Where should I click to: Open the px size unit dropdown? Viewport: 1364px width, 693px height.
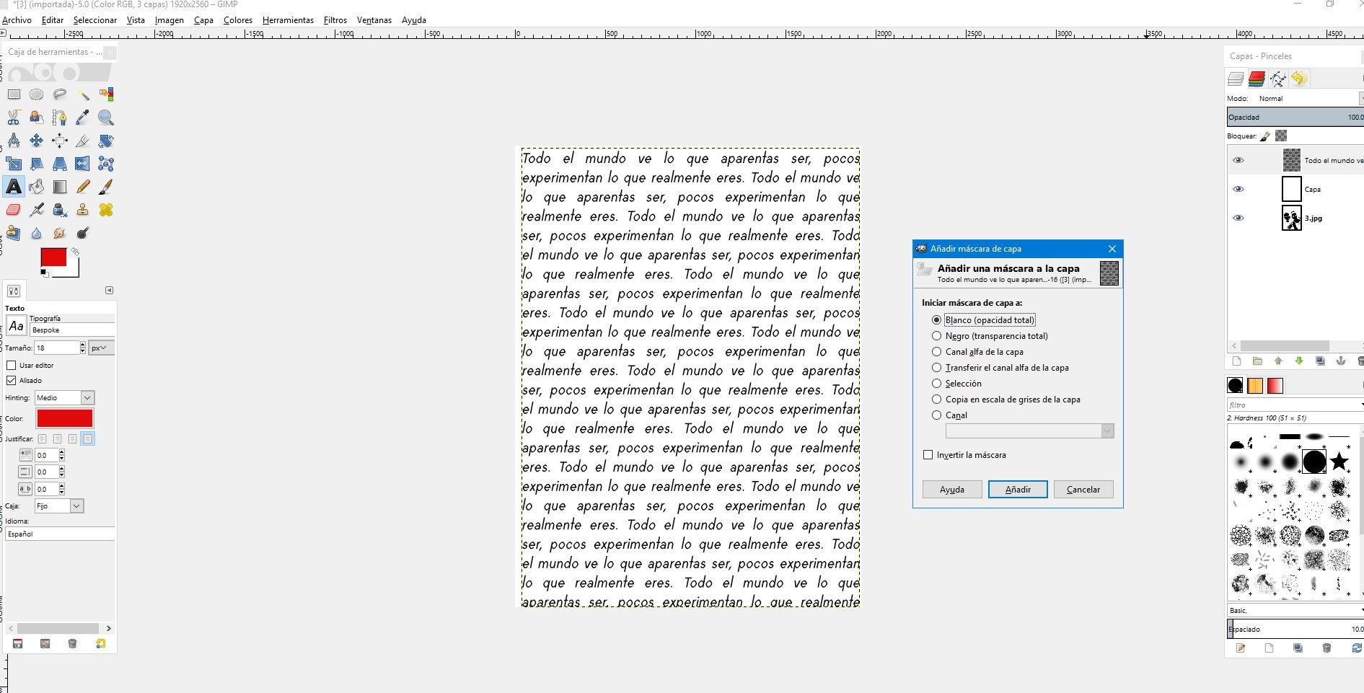[101, 348]
